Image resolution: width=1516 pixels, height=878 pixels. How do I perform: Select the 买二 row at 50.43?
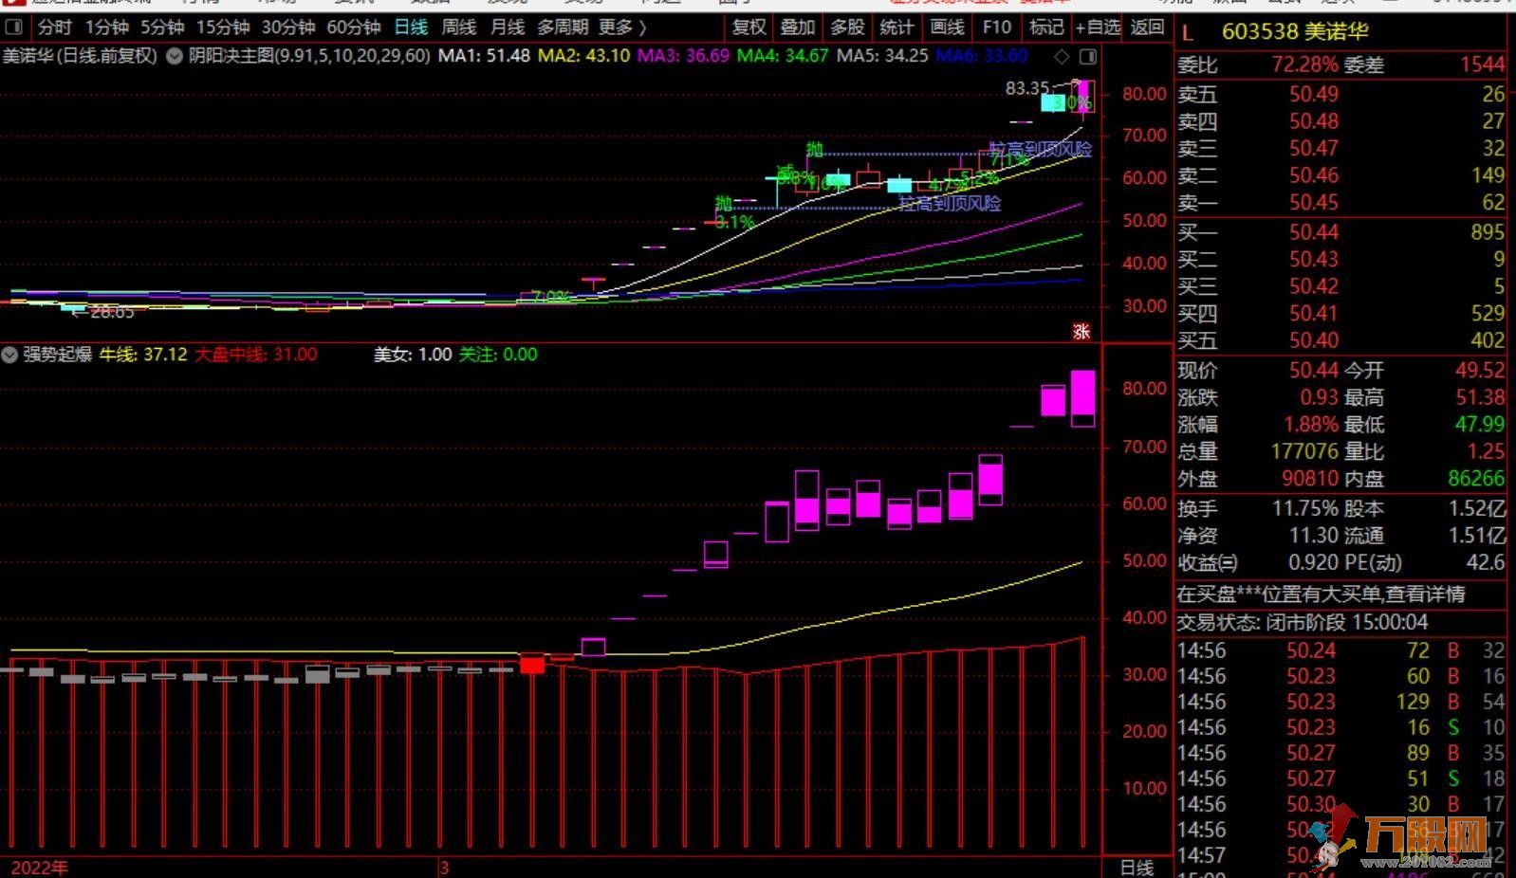point(1341,259)
